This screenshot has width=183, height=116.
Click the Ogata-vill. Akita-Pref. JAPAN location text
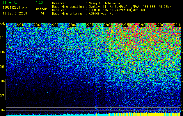point(130,7)
